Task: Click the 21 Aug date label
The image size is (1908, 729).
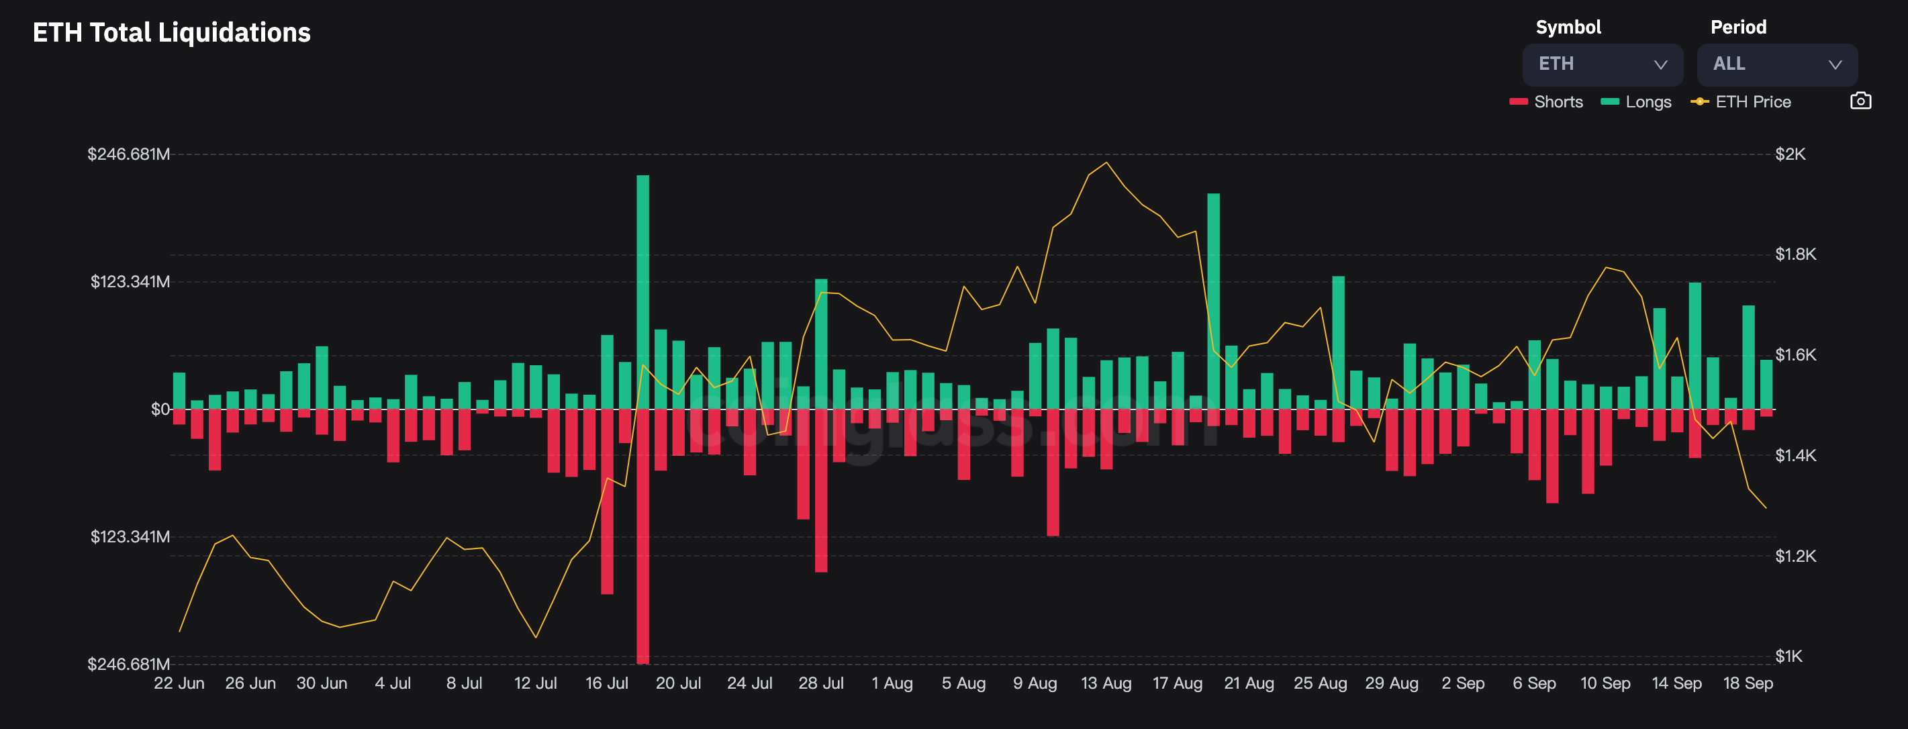Action: pyautogui.click(x=1249, y=683)
